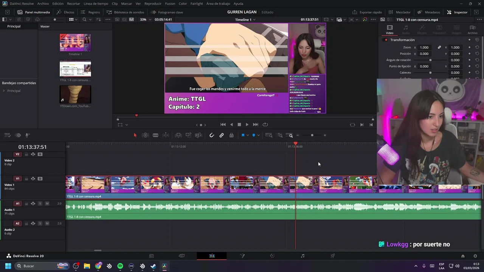Click the detail zoom icon
Image resolution: width=484 pixels, height=272 pixels.
(x=280, y=135)
